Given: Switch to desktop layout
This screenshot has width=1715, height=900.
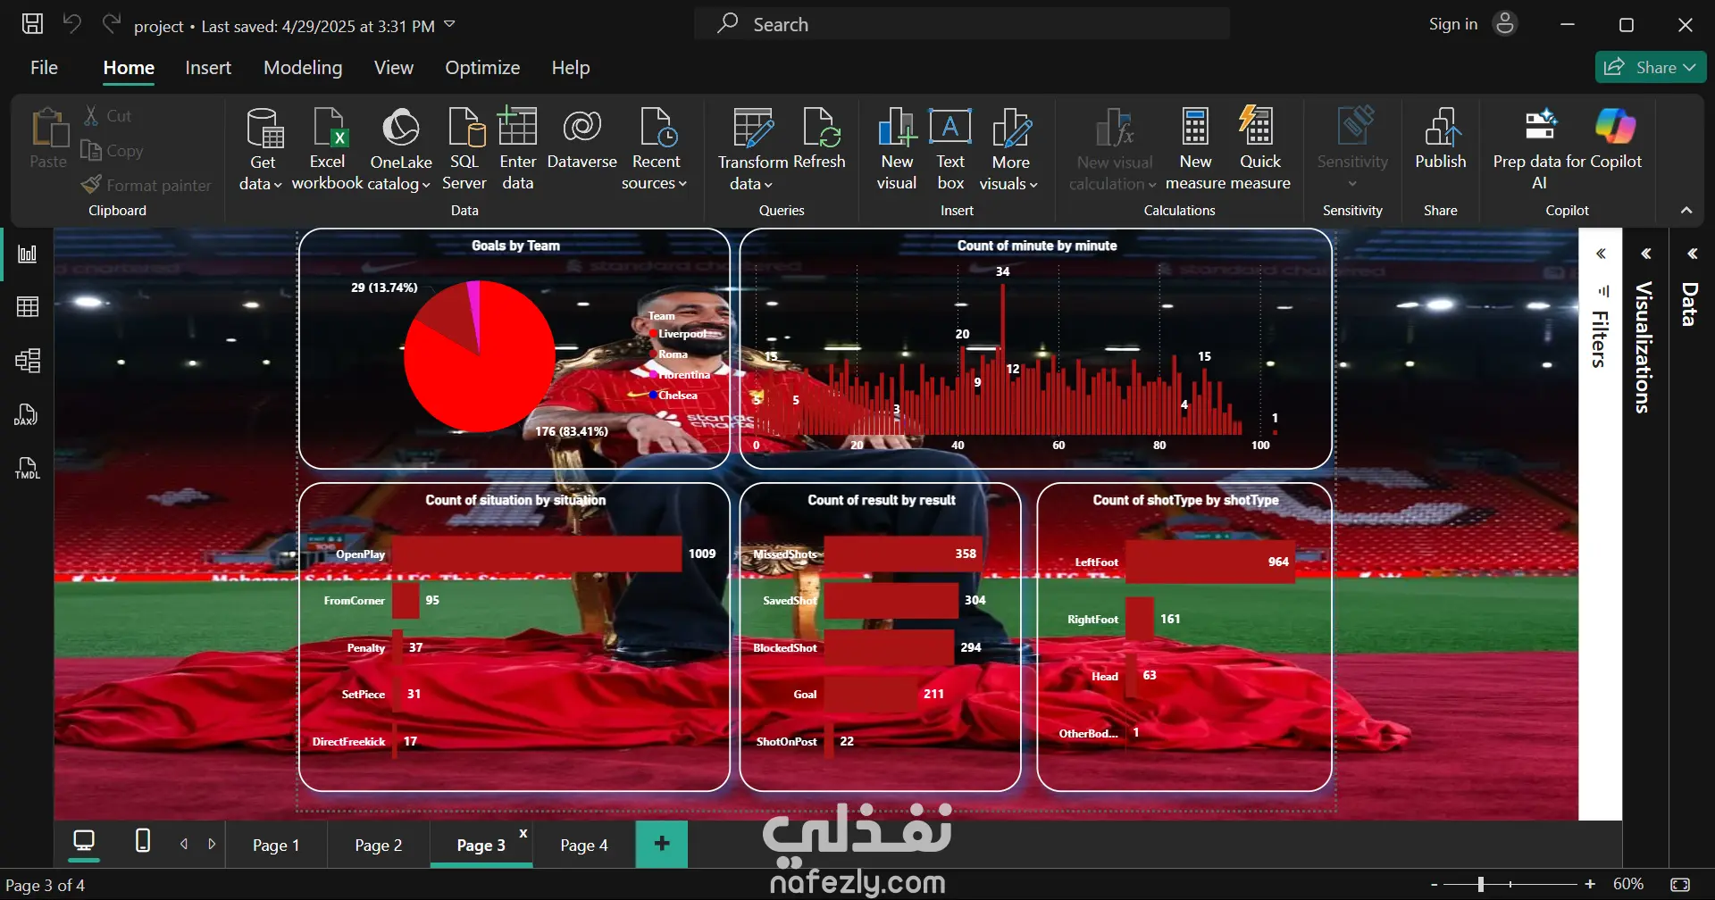Looking at the screenshot, I should 84,841.
